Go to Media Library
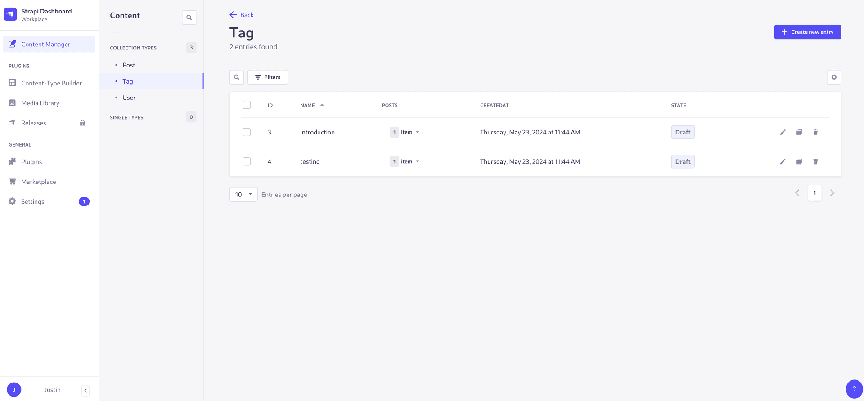The image size is (864, 401). pyautogui.click(x=40, y=103)
